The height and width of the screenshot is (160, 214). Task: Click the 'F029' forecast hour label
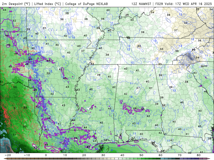pyautogui.click(x=159, y=4)
